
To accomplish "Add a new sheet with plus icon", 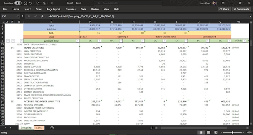I will coord(52,128).
